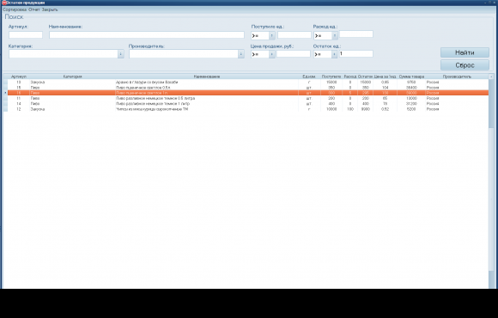The image size is (498, 318).
Task: Open the Отчет menu
Action: pos(34,9)
